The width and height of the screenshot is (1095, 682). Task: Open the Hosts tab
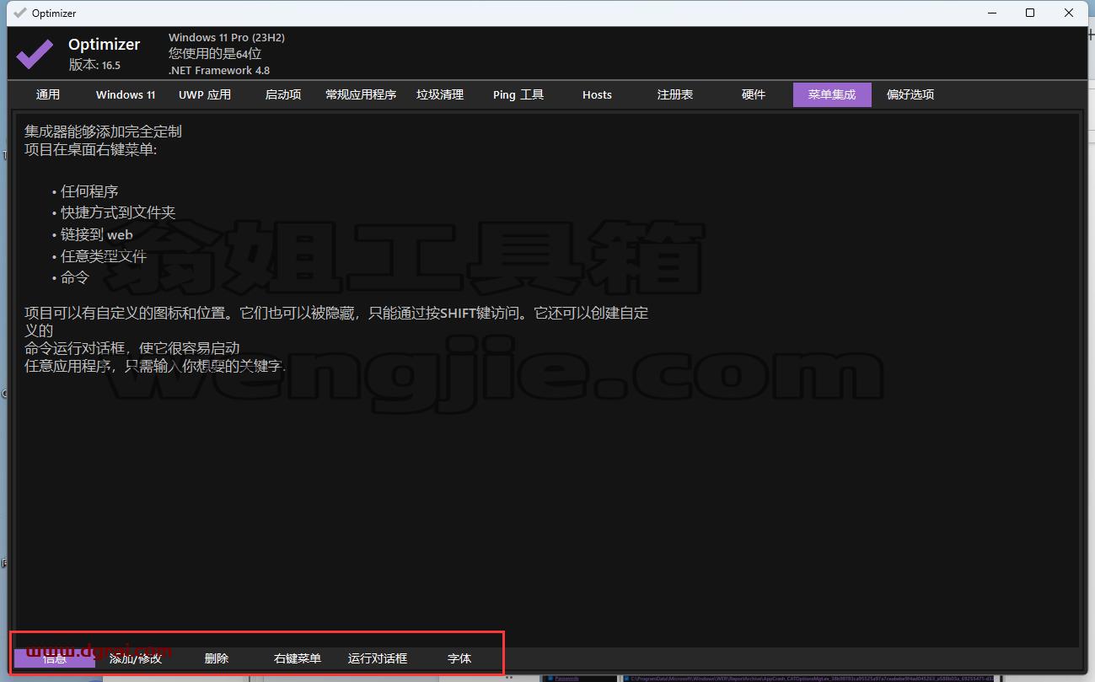(597, 94)
